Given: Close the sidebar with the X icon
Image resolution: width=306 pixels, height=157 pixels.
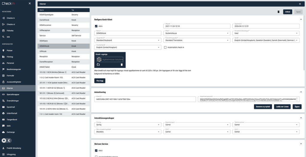Looking at the screenshot, I should (x=30, y=4).
